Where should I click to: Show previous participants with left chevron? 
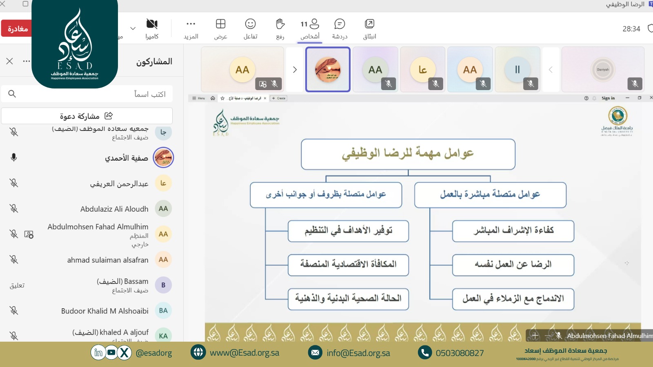pyautogui.click(x=551, y=70)
